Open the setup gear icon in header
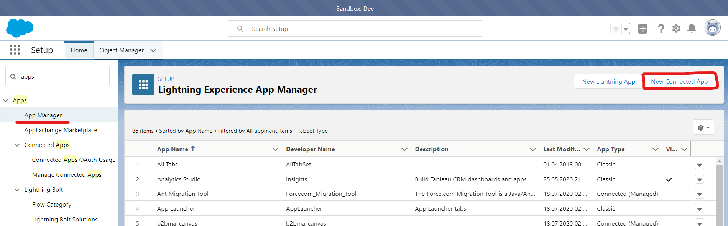 [x=677, y=29]
